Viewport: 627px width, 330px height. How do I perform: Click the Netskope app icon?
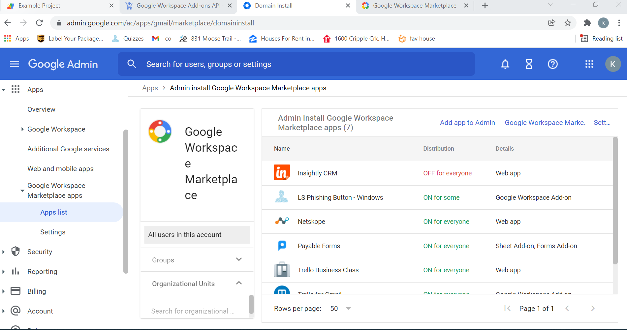282,221
